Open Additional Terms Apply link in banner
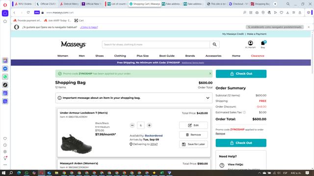This screenshot has height=176, width=314. [x=193, y=63]
